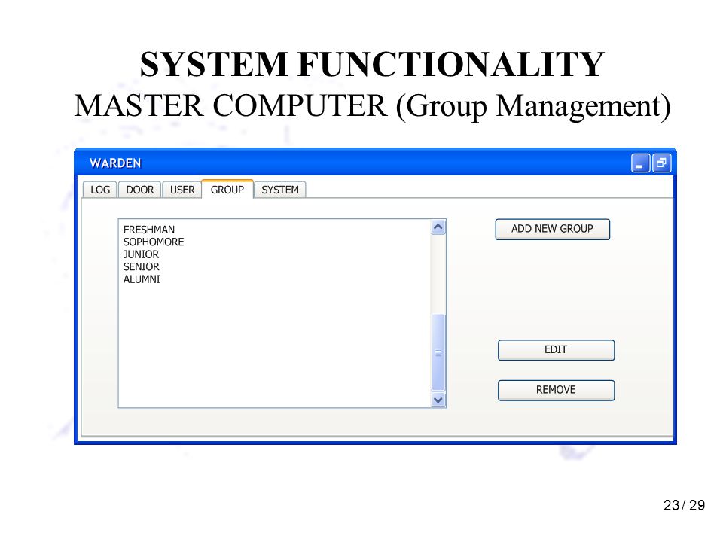The image size is (723, 542).
Task: Restore the WARDEN window size
Action: click(x=662, y=163)
